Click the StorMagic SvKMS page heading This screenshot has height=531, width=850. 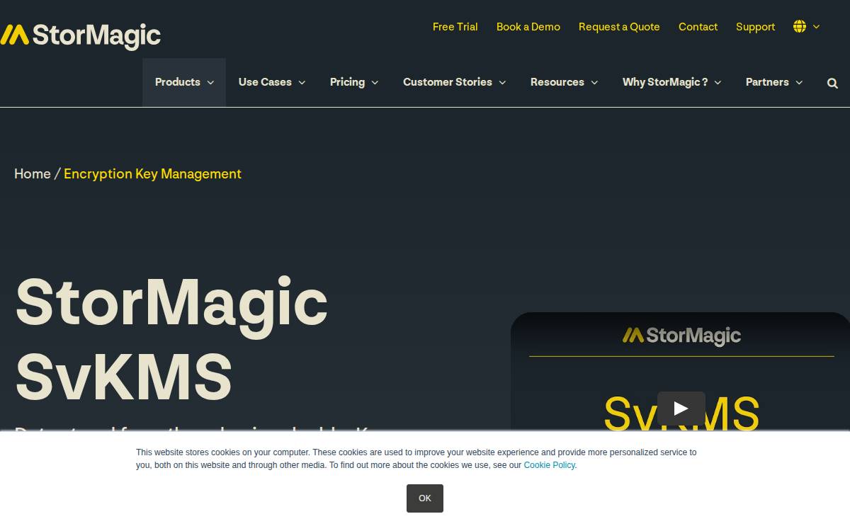click(x=171, y=339)
